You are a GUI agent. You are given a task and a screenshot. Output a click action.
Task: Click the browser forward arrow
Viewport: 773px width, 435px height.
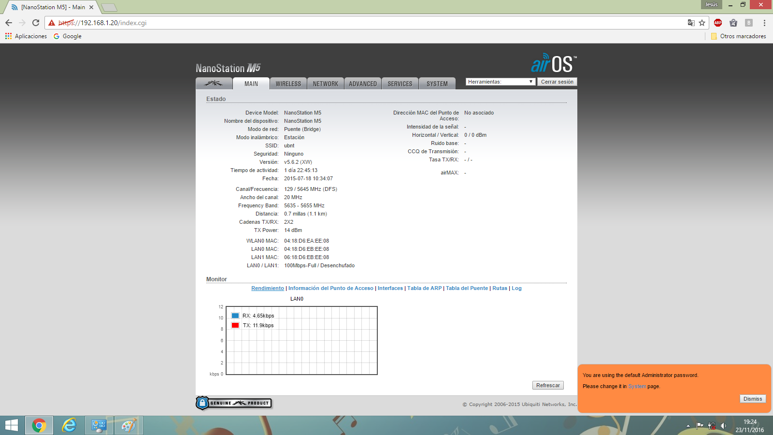click(22, 23)
